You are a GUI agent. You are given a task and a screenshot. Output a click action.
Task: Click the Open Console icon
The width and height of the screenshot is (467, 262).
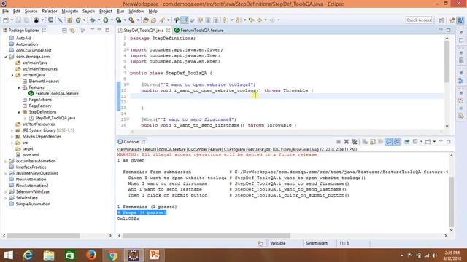428,142
